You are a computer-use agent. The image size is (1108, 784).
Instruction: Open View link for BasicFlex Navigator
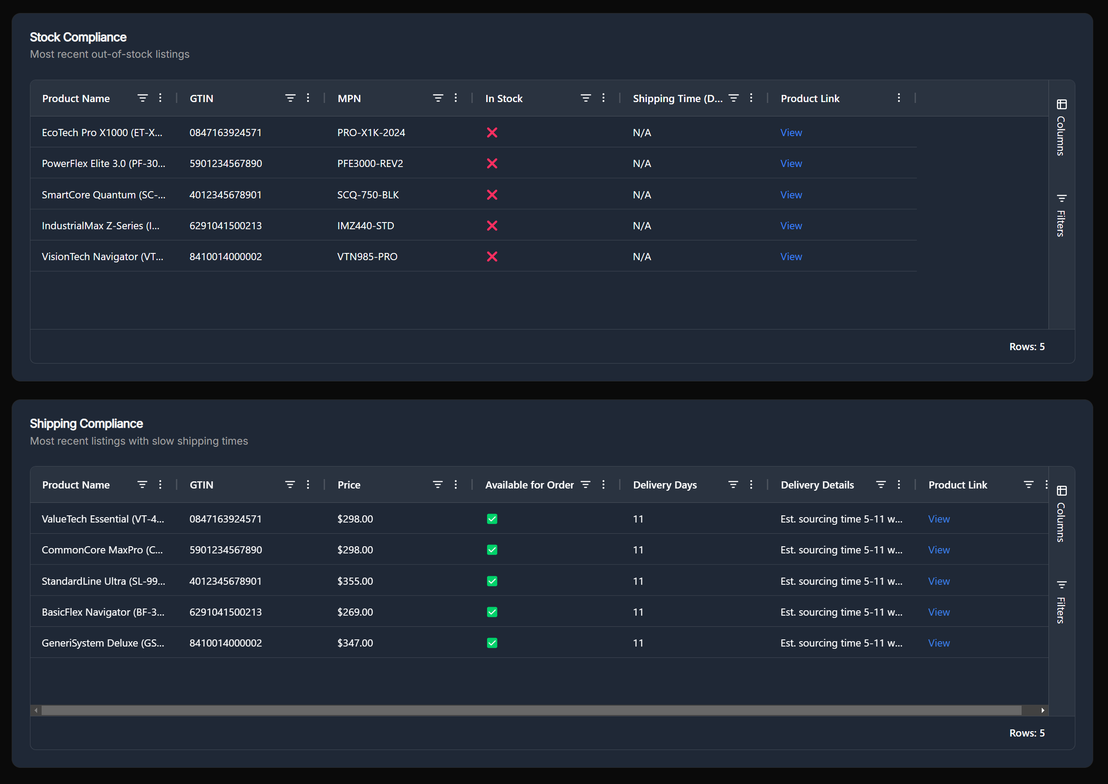[939, 612]
